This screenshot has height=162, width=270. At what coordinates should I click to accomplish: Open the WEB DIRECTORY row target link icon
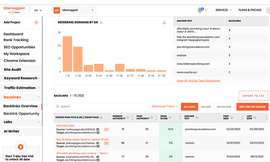98,132
